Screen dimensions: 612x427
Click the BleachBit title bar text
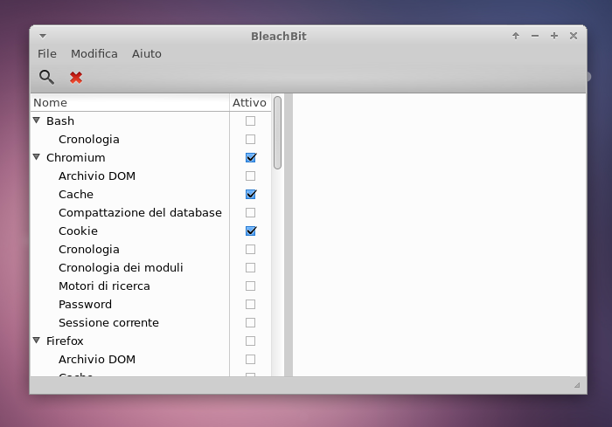[279, 37]
